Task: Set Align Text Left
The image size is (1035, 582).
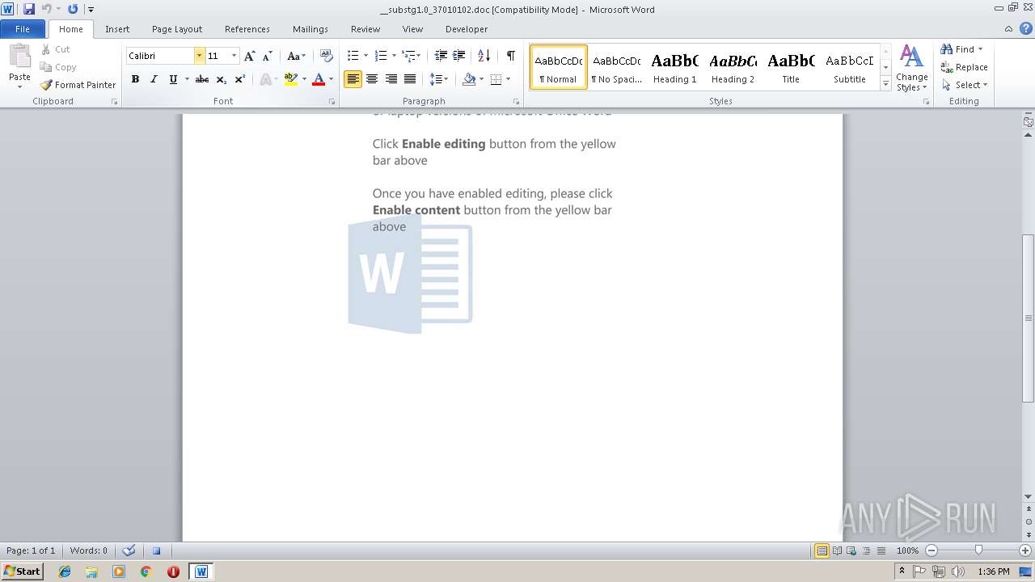Action: [353, 79]
